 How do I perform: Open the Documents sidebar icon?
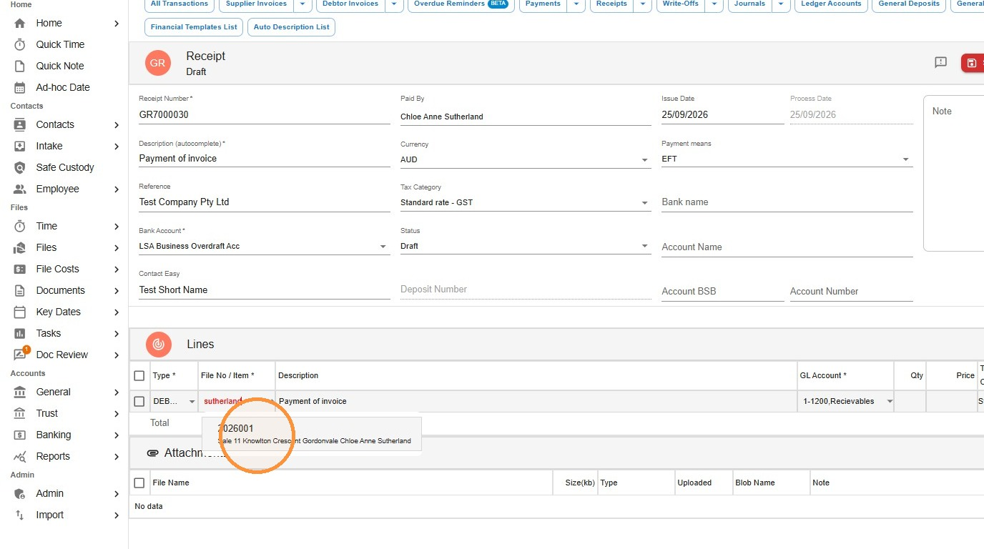(x=20, y=290)
